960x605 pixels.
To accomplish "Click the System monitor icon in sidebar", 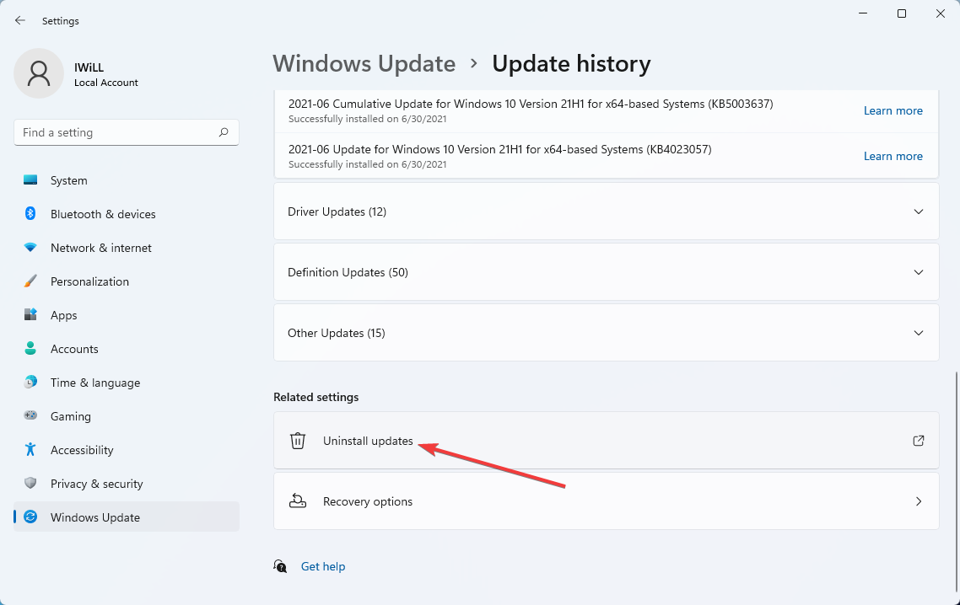I will (x=30, y=180).
